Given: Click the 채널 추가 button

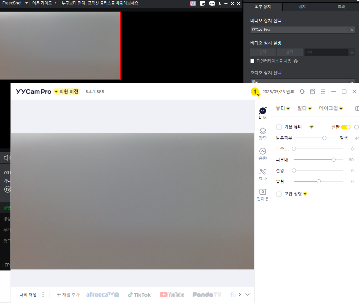Looking at the screenshot, I should pyautogui.click(x=68, y=295).
